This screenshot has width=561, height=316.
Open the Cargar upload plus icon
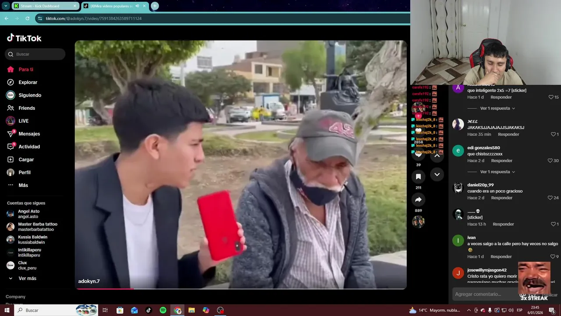(11, 159)
